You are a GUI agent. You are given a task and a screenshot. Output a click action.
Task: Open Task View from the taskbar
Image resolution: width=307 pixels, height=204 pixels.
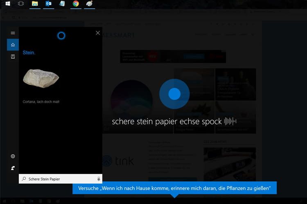pyautogui.click(x=21, y=4)
